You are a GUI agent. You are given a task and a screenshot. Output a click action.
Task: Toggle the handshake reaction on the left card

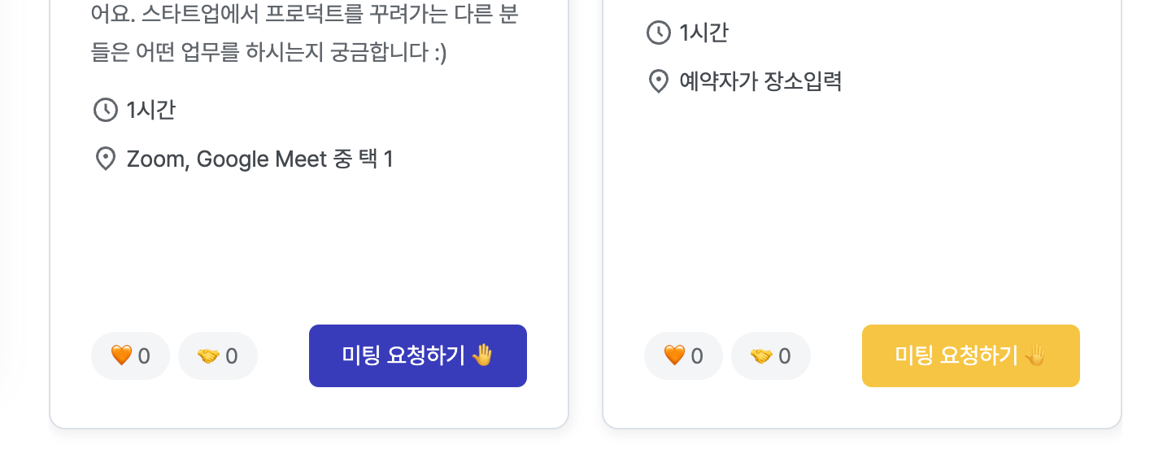(x=218, y=356)
